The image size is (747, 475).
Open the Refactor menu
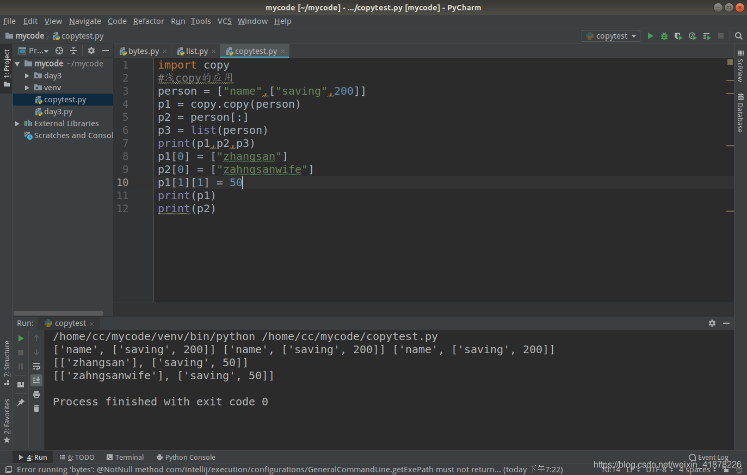[x=149, y=21]
